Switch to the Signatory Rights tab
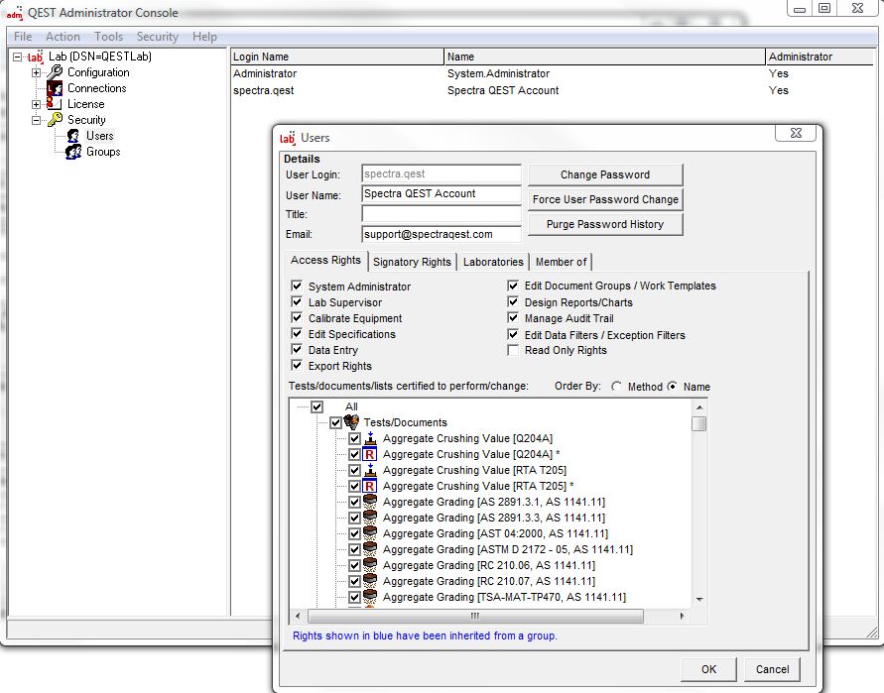 pos(412,262)
